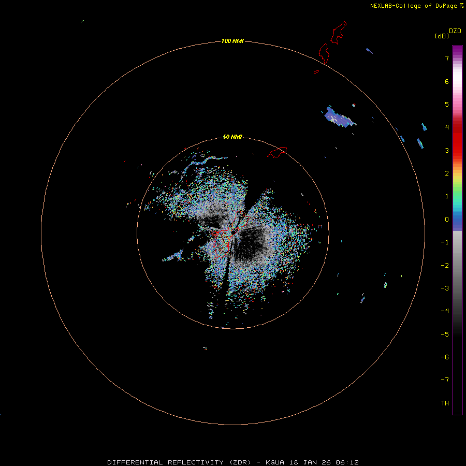Click the radar site at the rings' center
This screenshot has width=466, height=466.
pyautogui.click(x=233, y=232)
